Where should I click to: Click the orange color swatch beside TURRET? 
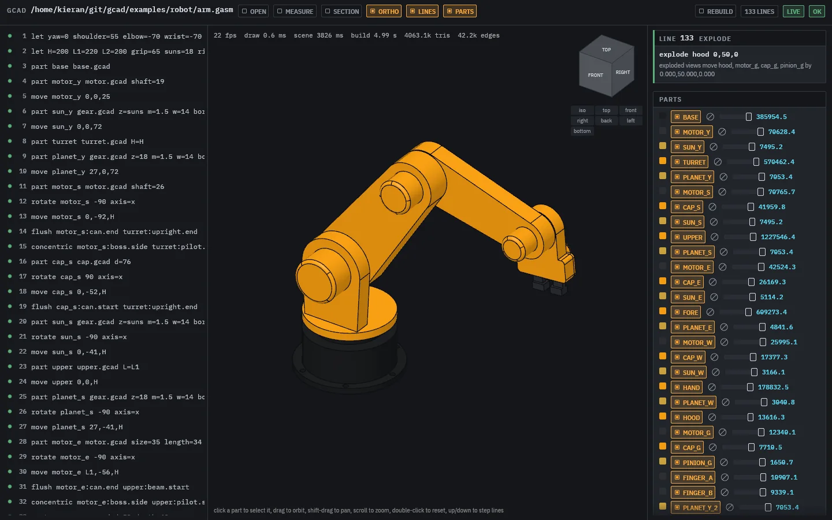663,161
